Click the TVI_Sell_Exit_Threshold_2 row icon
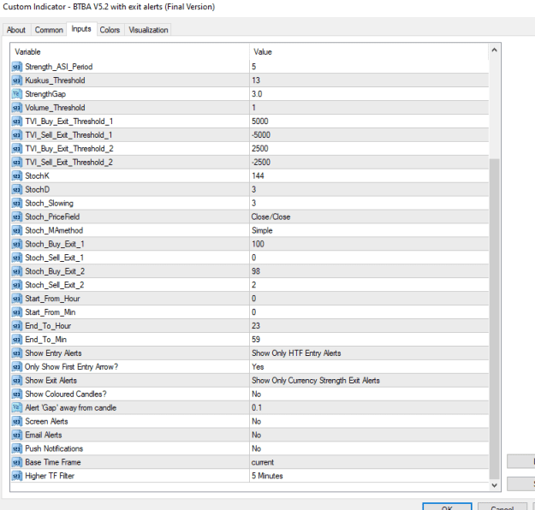This screenshot has width=535, height=510. [x=17, y=163]
